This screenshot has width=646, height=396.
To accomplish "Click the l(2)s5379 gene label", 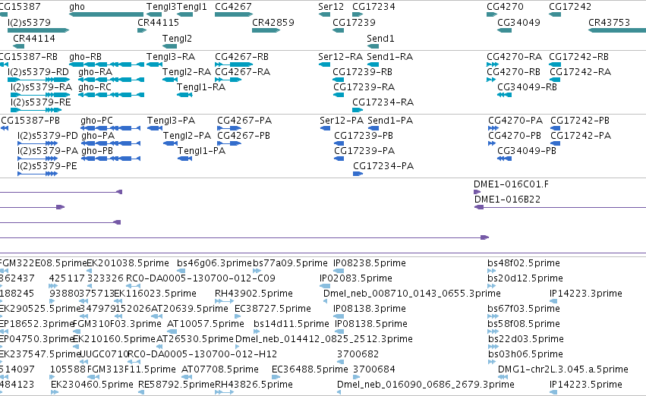I will click(x=30, y=22).
